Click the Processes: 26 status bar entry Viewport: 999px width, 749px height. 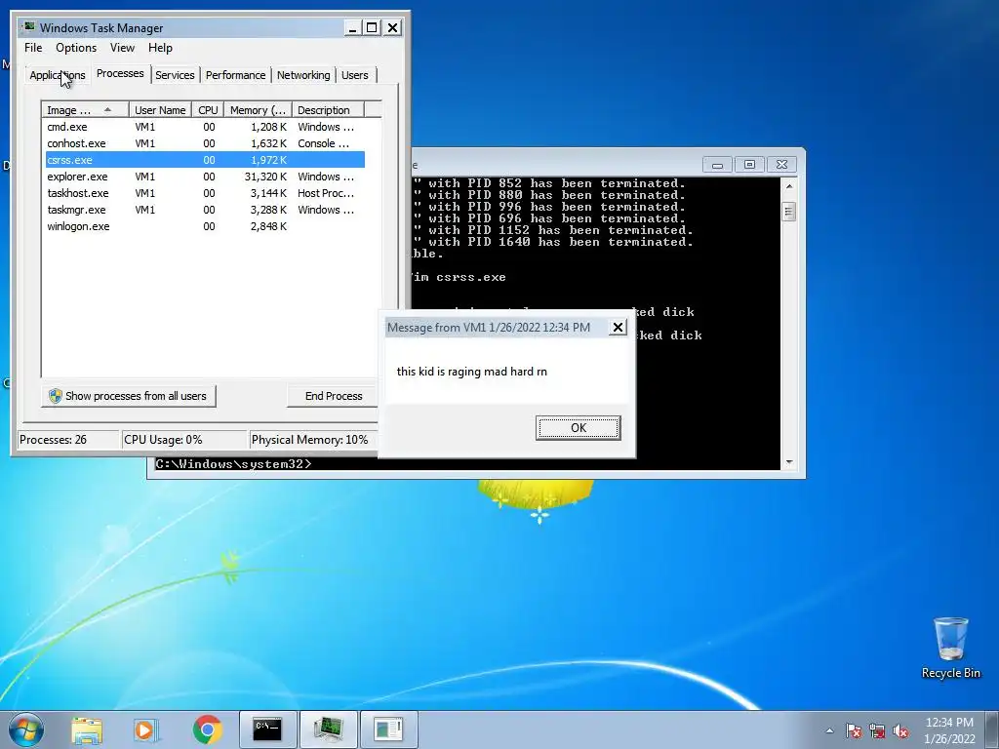point(68,440)
